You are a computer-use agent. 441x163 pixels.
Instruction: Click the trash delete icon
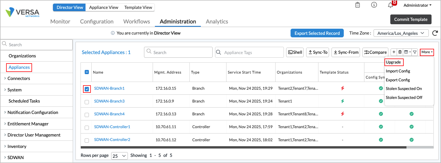(400, 52)
